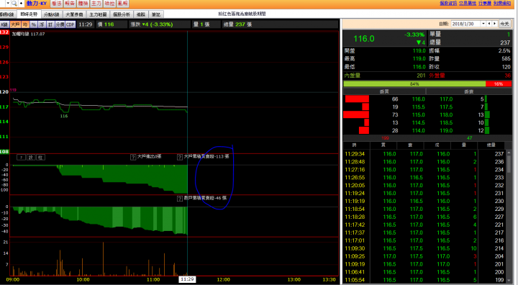Image resolution: width=518 pixels, height=285 pixels.
Task: Click the 16% outer volume red bar
Action: (x=499, y=84)
